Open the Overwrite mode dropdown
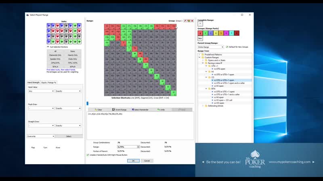323x181 pixels. (x=41, y=136)
